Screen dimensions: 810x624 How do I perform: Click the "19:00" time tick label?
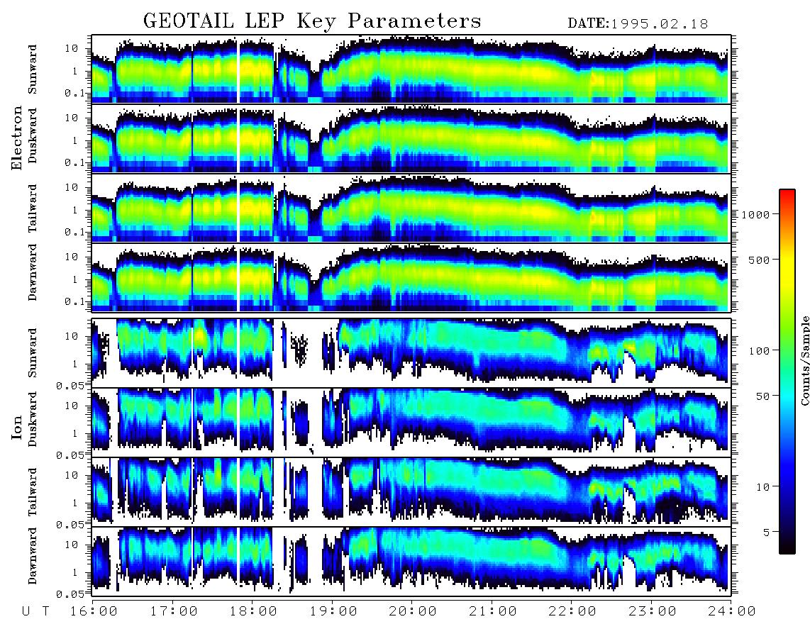tap(333, 611)
